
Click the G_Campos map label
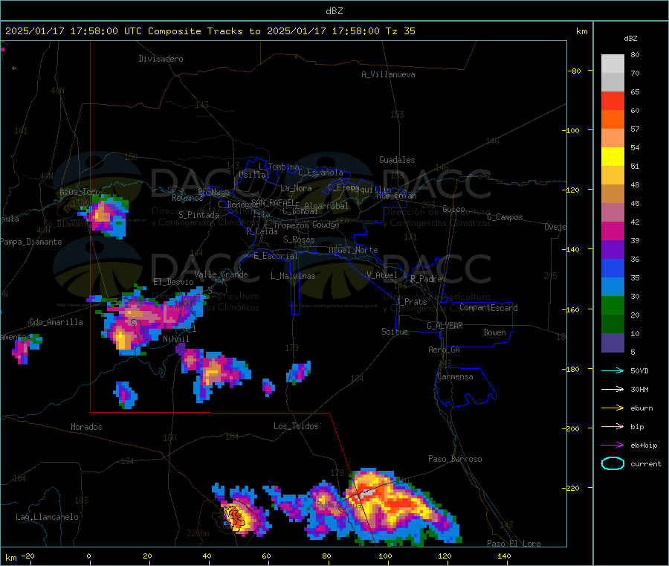pos(505,217)
